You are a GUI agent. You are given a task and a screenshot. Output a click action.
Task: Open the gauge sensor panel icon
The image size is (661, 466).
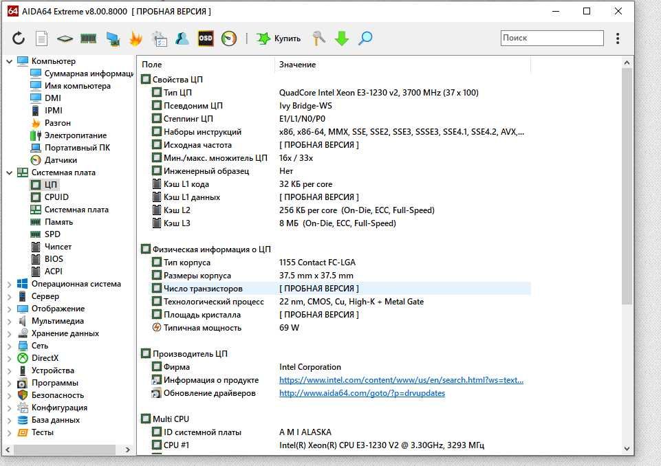click(x=229, y=38)
